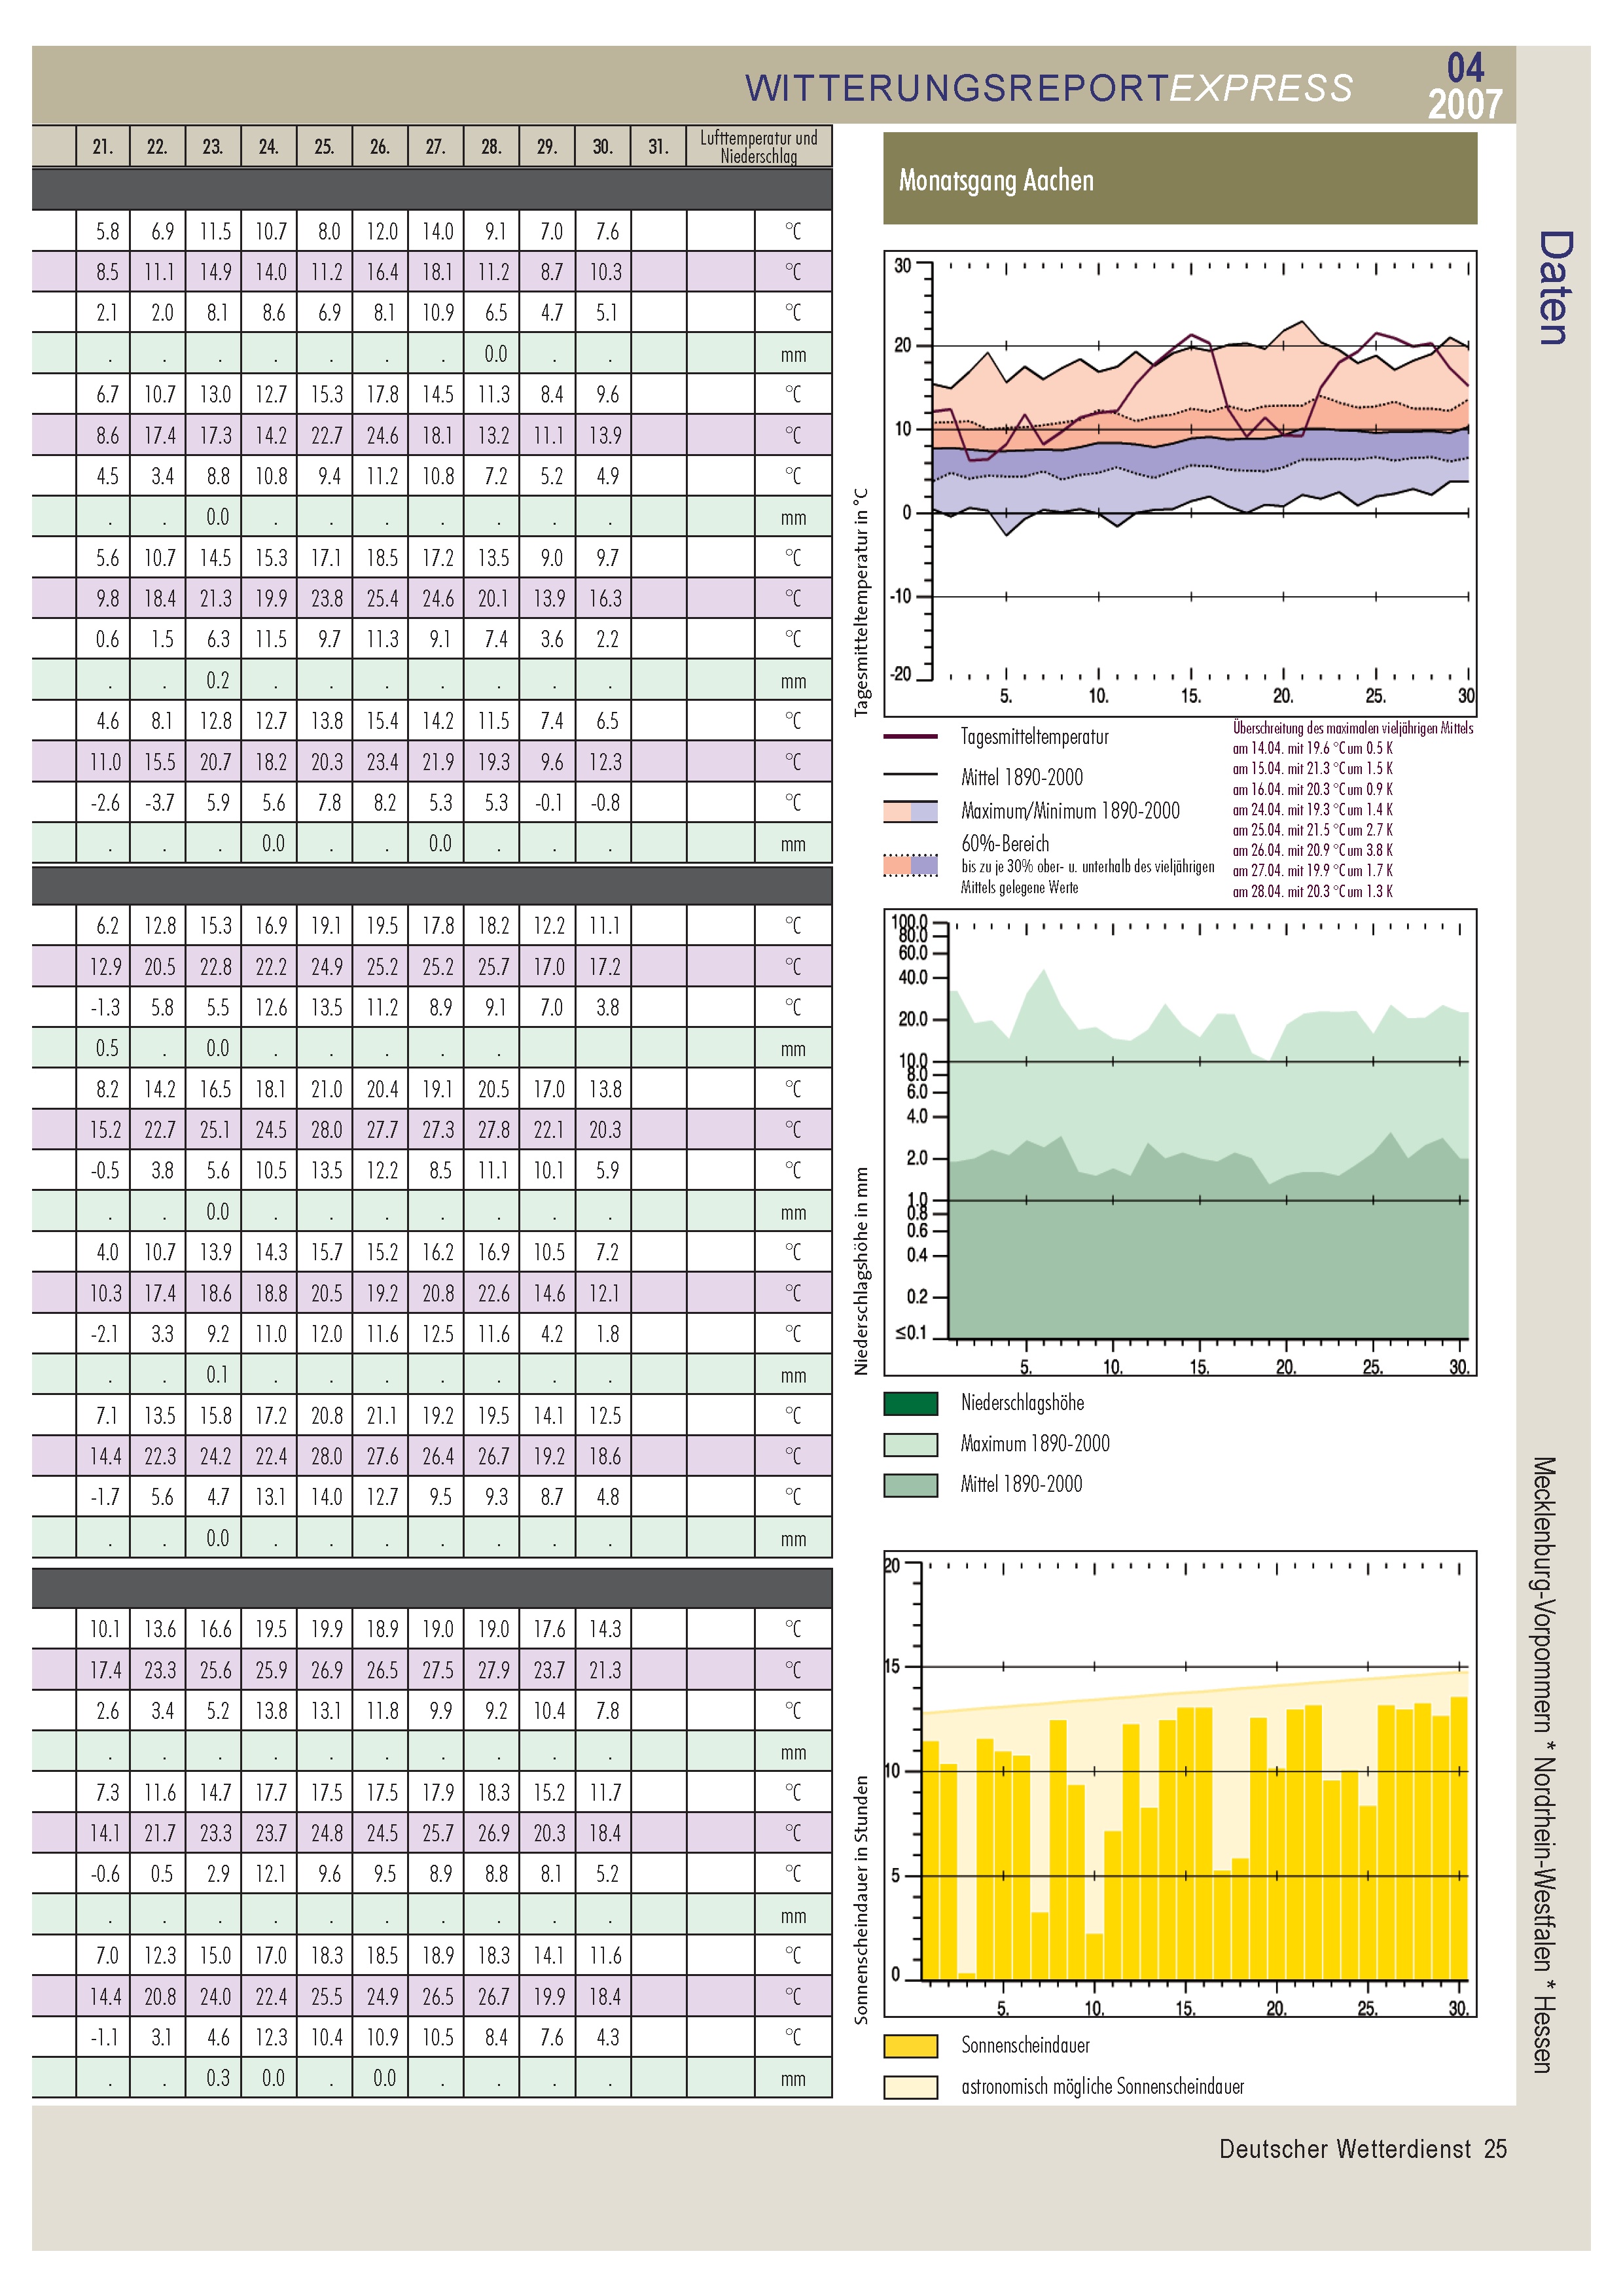The width and height of the screenshot is (1623, 2296).
Task: Click the day 25. column header
Action: pos(324,146)
